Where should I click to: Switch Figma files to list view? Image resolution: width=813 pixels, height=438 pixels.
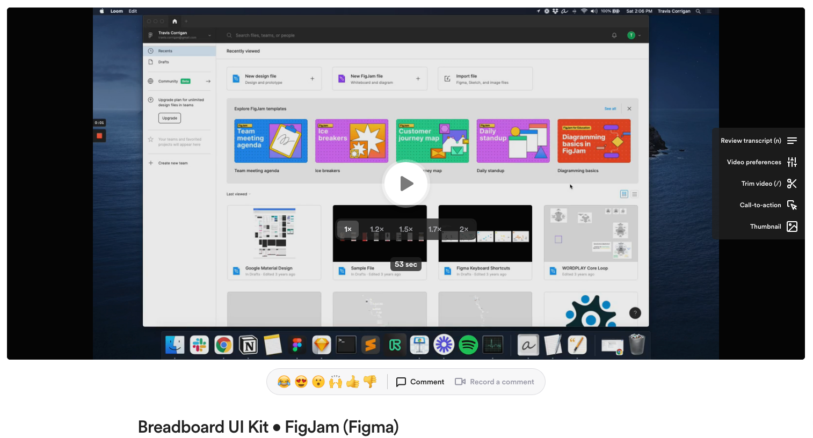coord(635,194)
